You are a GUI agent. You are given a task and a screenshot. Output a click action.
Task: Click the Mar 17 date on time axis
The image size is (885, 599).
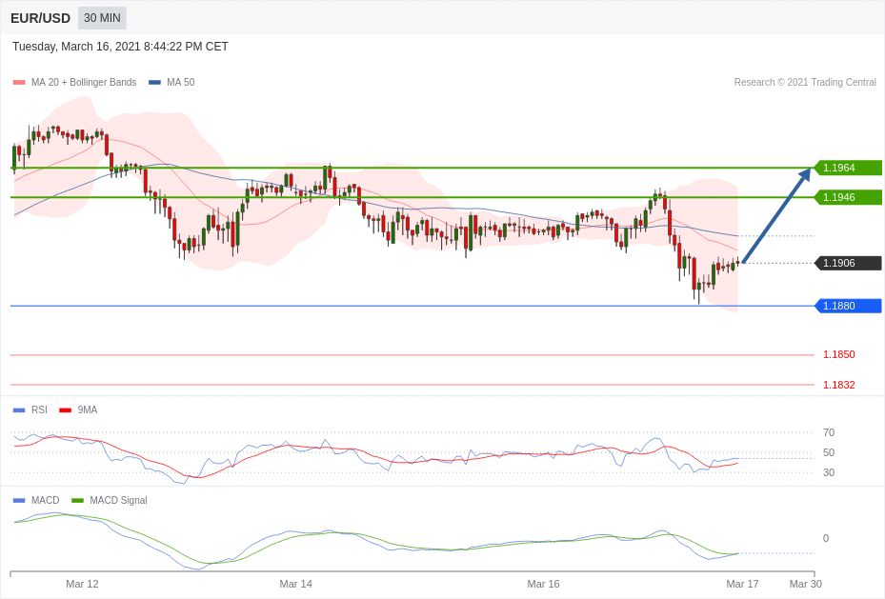coord(742,584)
